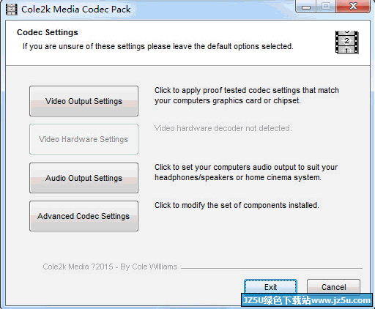Click the 'unsure of these settings' notice text
375x309 pixels.
click(157, 46)
